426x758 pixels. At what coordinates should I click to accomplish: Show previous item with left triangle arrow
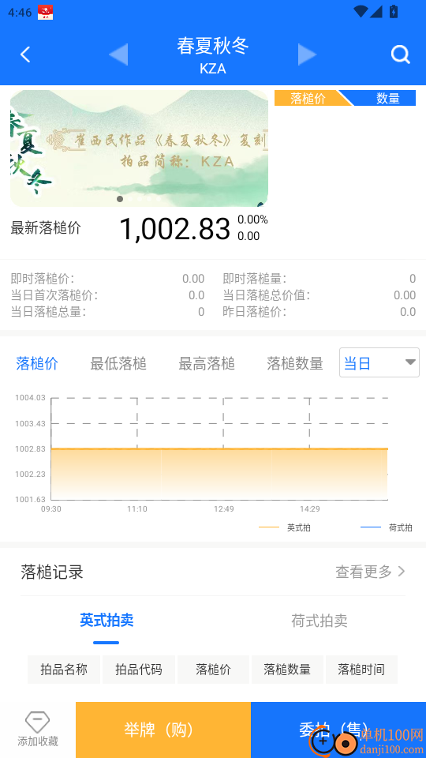pos(118,54)
